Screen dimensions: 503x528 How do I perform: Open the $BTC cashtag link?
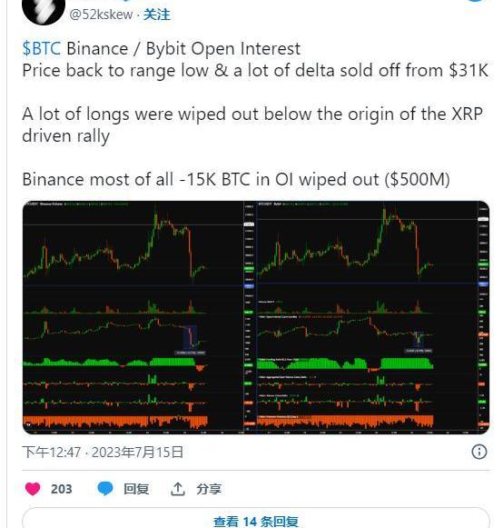tap(42, 49)
